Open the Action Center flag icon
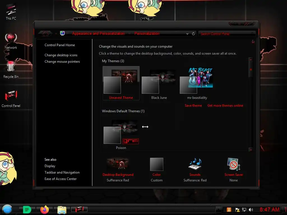287x215 pixels. pyautogui.click(x=237, y=209)
